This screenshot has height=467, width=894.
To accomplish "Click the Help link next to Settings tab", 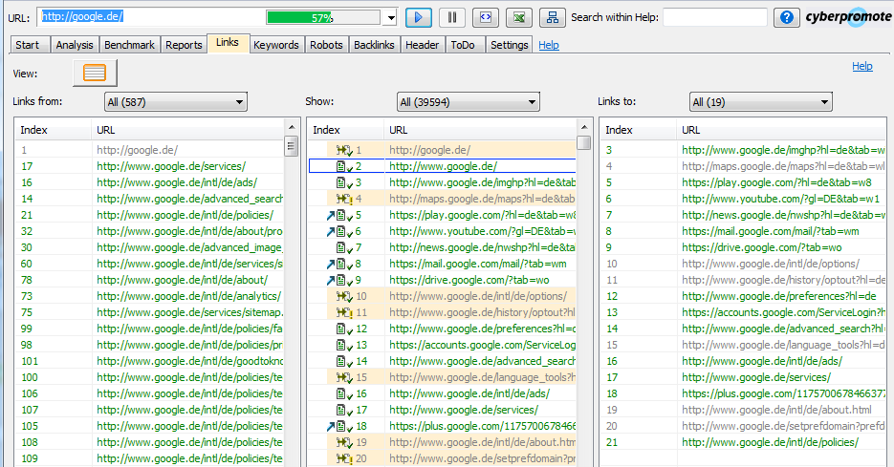I will coord(549,45).
